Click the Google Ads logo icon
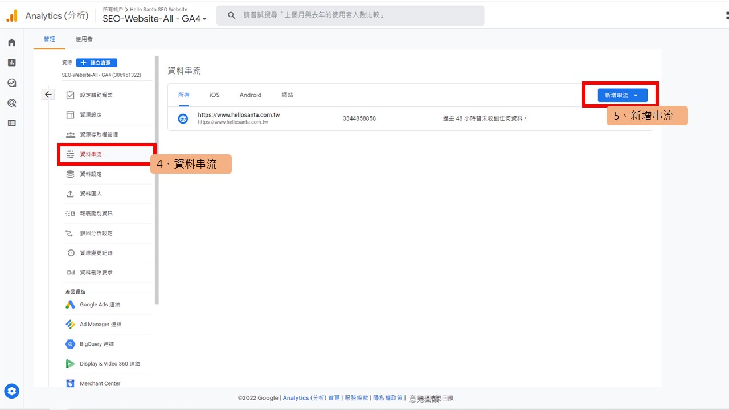This screenshot has height=410, width=729. click(70, 305)
